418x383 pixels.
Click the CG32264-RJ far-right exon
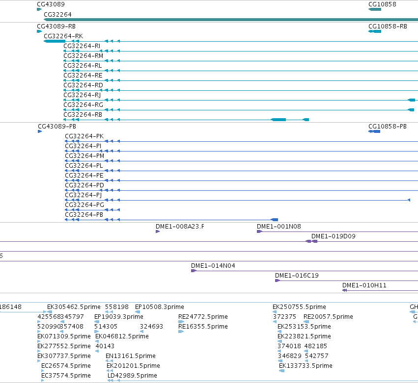pos(411,100)
